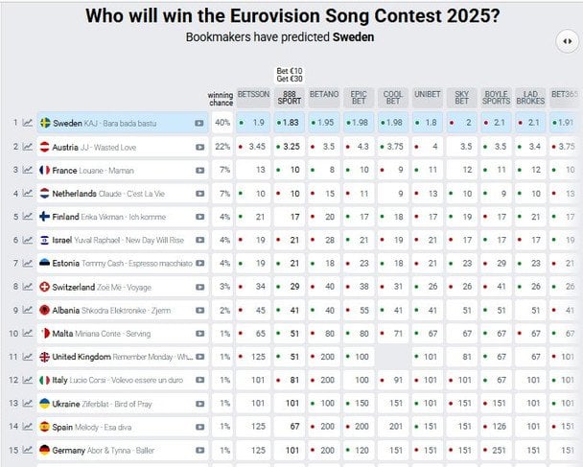Open the BOYLE SPORTS bookmaker header
The height and width of the screenshot is (467, 583).
(x=496, y=98)
